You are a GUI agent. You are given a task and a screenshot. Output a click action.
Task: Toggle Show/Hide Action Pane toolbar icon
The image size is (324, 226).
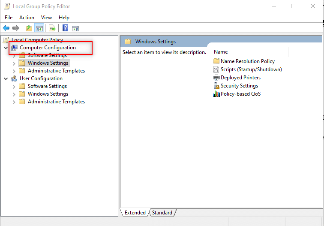pos(75,28)
